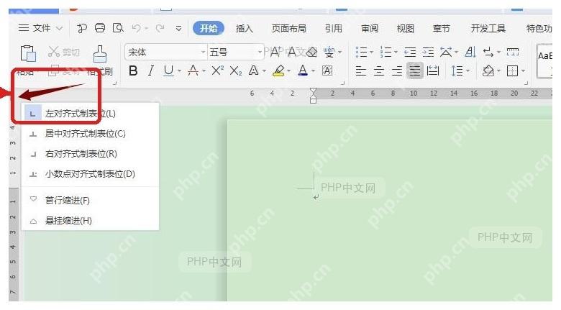Switch to the 开始 tab

tap(209, 28)
